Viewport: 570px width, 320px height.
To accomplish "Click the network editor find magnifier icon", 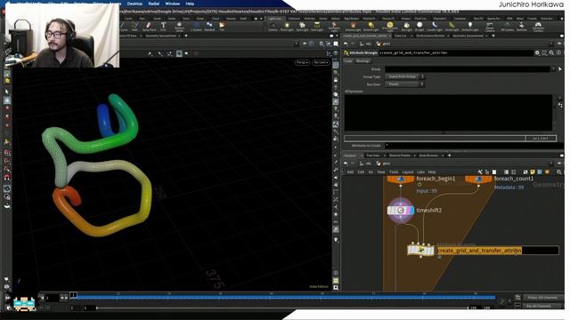I will [x=559, y=172].
